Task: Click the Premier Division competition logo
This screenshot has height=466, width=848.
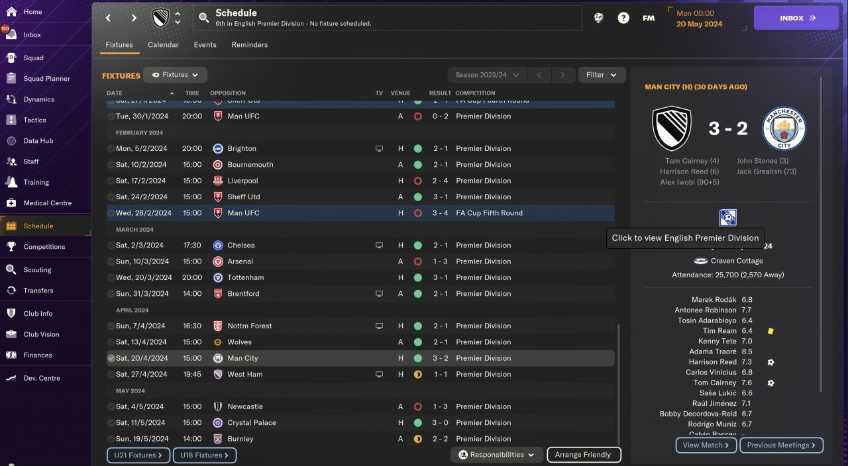Action: coord(727,218)
